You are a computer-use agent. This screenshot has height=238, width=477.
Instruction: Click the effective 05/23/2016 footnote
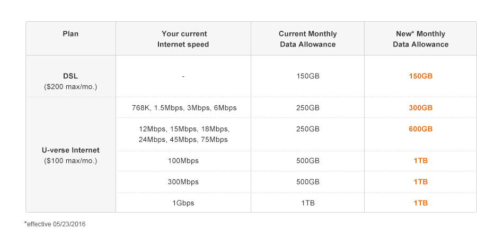[55, 224]
